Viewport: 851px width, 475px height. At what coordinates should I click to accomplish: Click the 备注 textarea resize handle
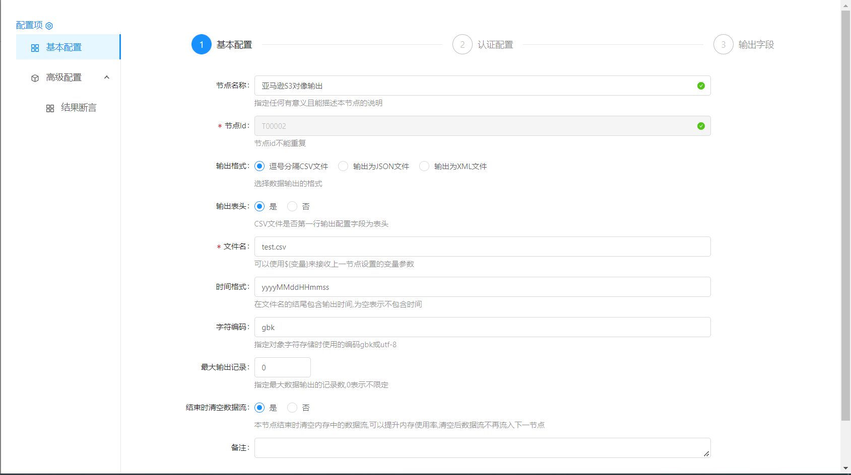tap(706, 454)
